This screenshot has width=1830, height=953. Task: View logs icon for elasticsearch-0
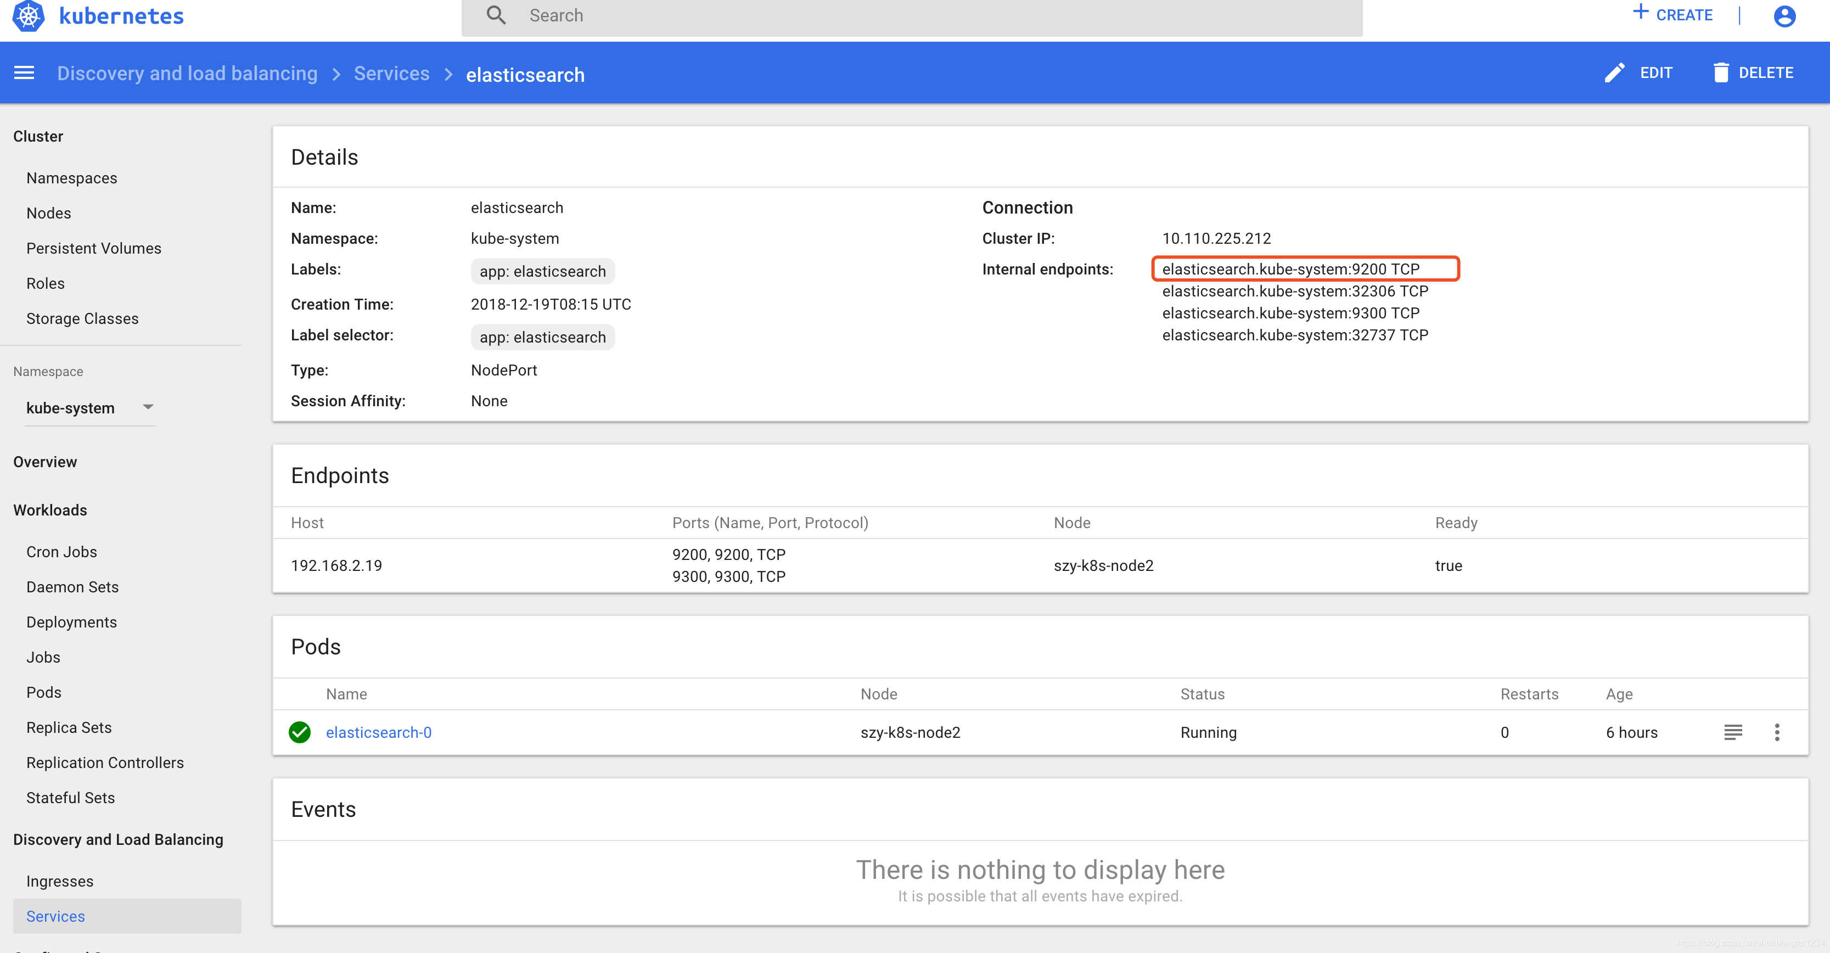1733,732
